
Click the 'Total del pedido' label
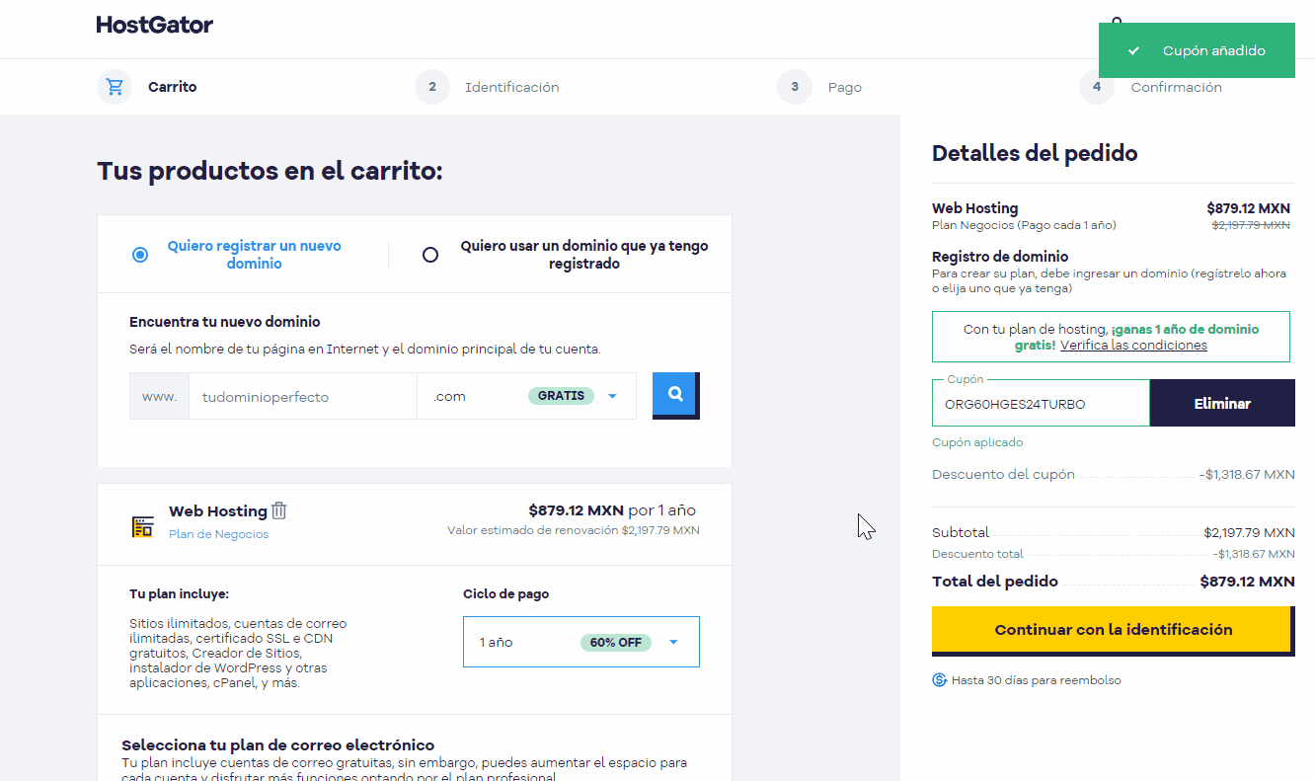[x=995, y=581]
